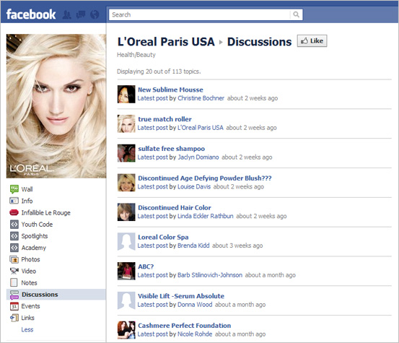Click the Video camera icon
399x343 pixels.
click(x=14, y=271)
